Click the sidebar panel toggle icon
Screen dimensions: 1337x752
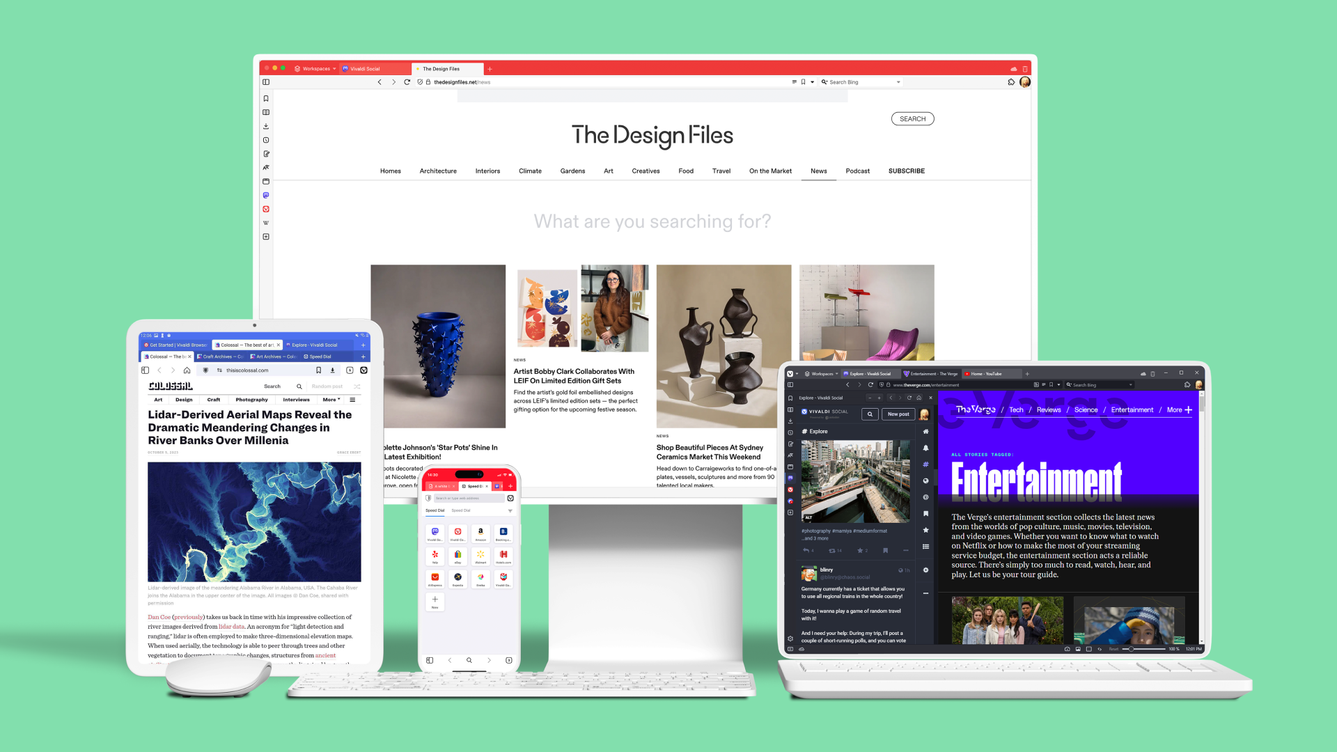(x=267, y=81)
